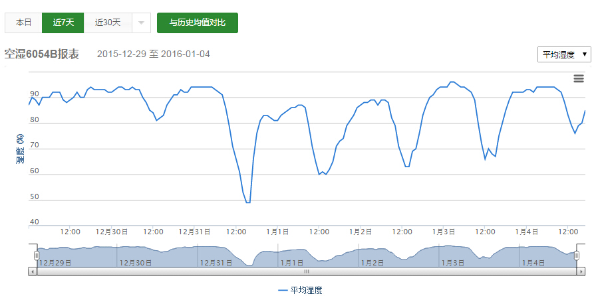Expand the dropdown arrow beside 近30天
This screenshot has width=592, height=296.
[x=141, y=23]
